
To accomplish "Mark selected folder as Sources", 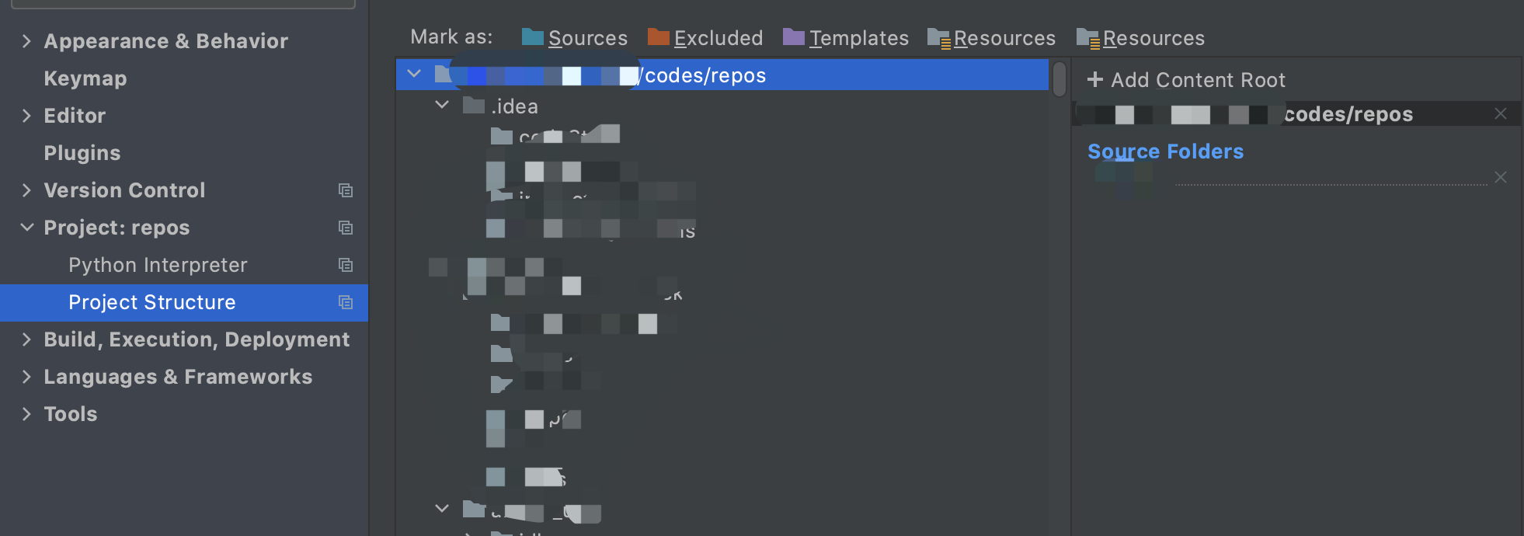I will (575, 37).
